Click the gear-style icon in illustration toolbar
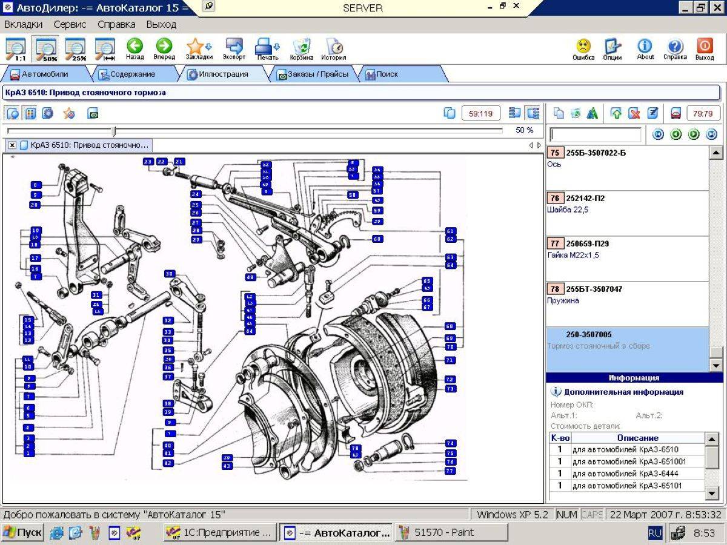This screenshot has height=545, width=727. (47, 113)
